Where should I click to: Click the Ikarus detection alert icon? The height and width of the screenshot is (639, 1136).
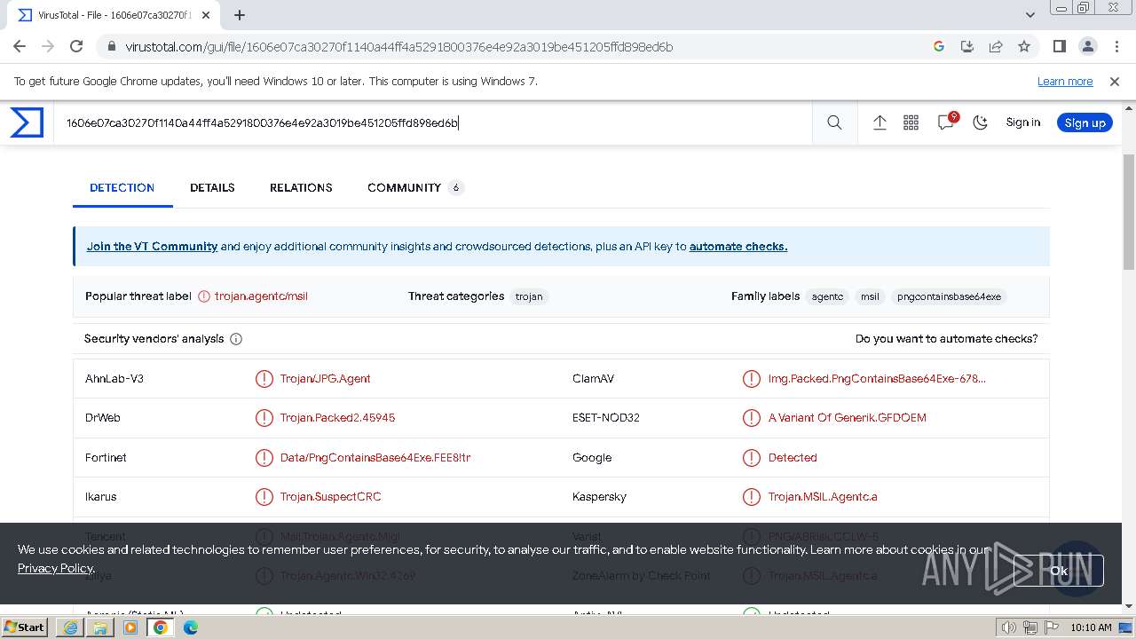[264, 497]
